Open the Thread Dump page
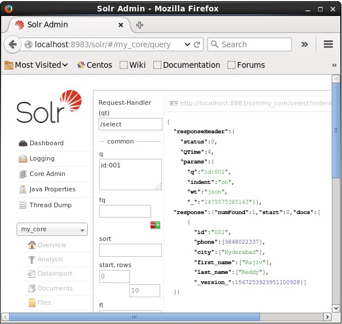The width and height of the screenshot is (342, 324). [50, 205]
